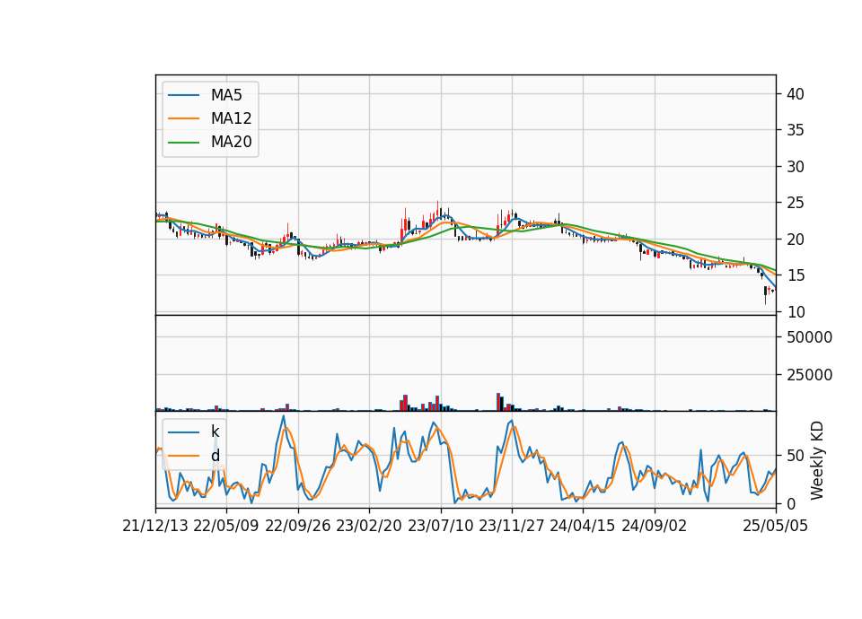Click the 21/12/13 date axis label
The image size is (862, 619).
(155, 527)
